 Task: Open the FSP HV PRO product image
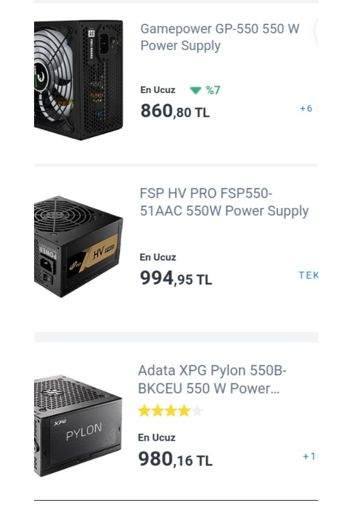(78, 246)
